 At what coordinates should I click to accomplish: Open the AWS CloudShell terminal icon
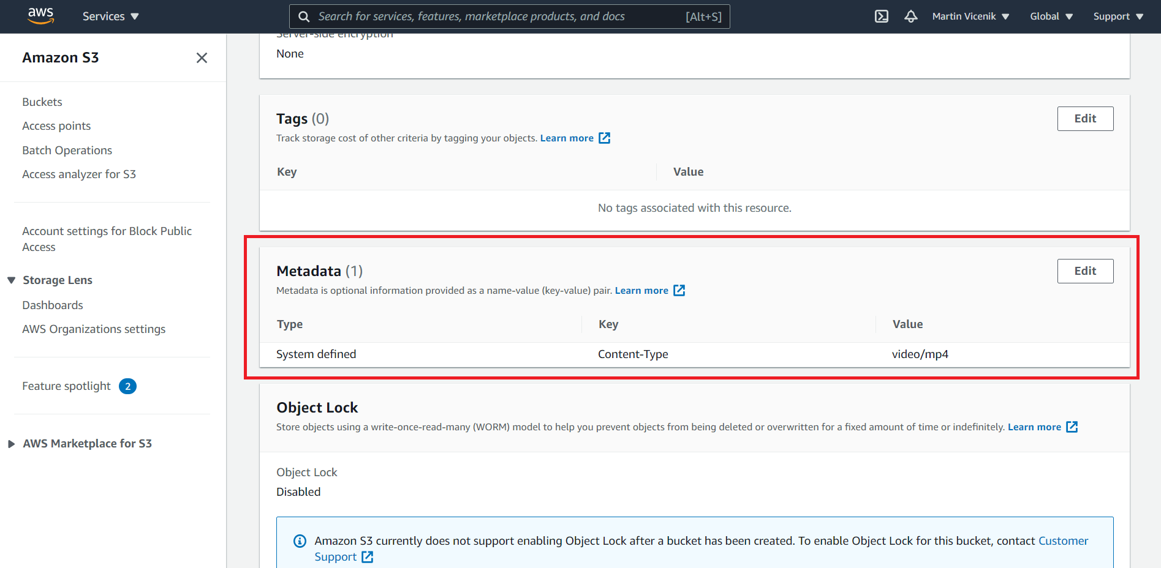882,17
